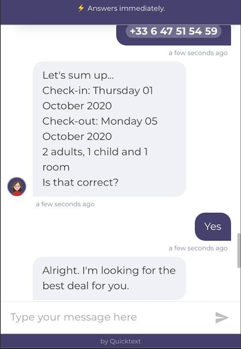Click the 'Check-out: Monday 05' text line

coord(100,121)
